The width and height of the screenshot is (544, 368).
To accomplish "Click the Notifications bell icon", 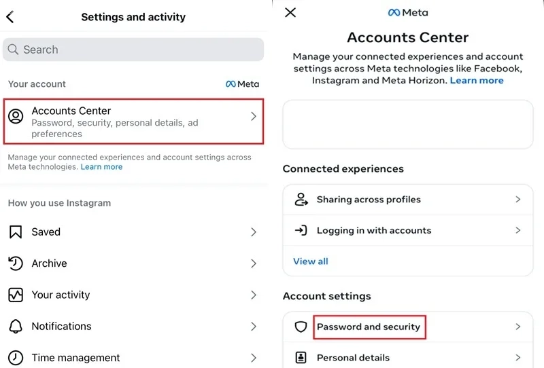I will click(x=16, y=327).
